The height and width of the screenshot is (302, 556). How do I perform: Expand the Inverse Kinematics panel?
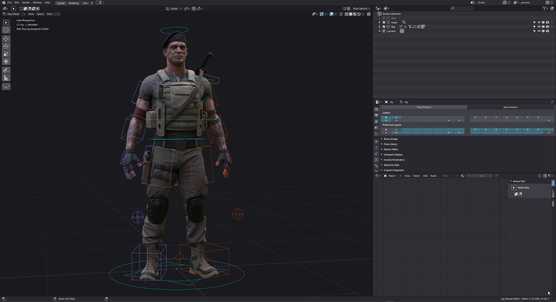394,160
